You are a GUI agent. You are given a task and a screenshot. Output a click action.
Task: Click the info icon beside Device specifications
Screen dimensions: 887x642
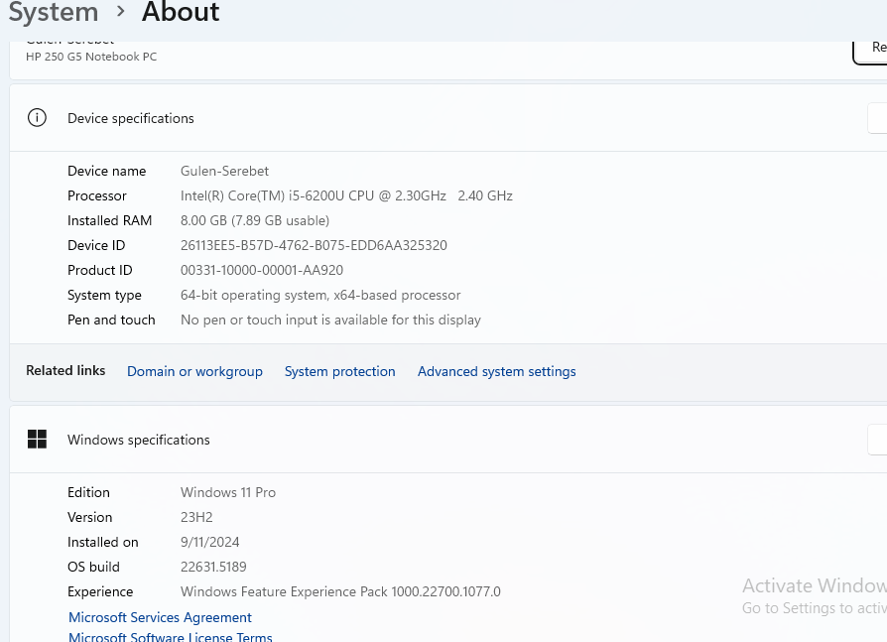click(37, 118)
